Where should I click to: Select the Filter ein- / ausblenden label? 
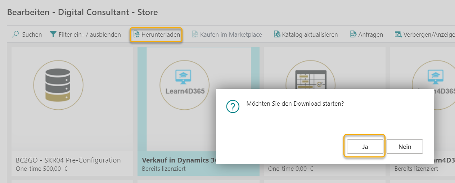click(x=90, y=35)
